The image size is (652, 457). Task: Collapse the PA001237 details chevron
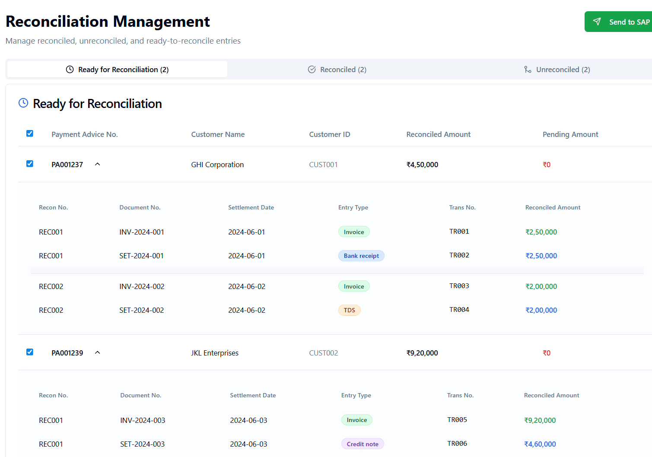click(98, 164)
